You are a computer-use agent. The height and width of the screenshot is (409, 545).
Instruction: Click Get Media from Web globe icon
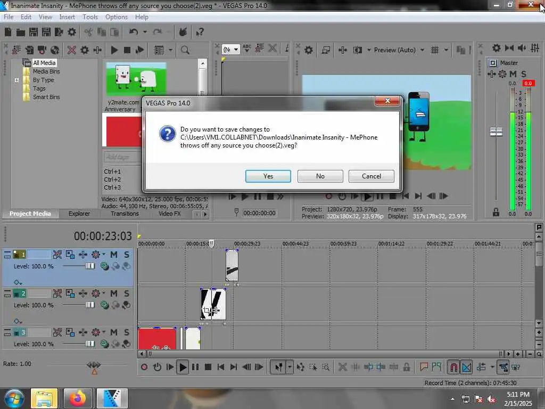point(55,50)
